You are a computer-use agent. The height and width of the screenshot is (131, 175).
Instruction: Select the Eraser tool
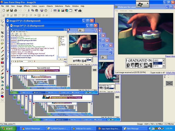(x=2, y=74)
